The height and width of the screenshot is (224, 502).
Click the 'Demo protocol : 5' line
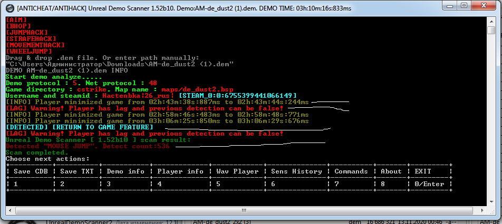[x=81, y=83]
